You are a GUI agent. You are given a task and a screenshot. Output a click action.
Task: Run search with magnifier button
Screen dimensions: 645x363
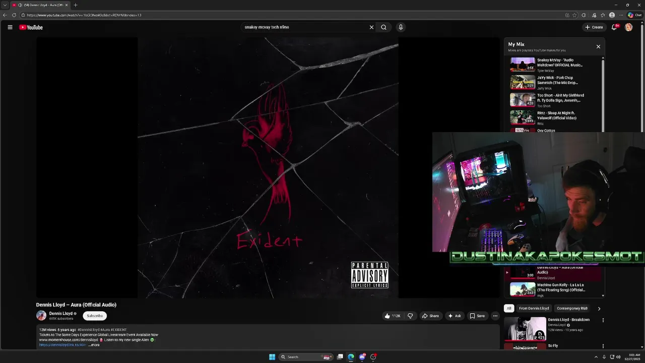pos(383,27)
